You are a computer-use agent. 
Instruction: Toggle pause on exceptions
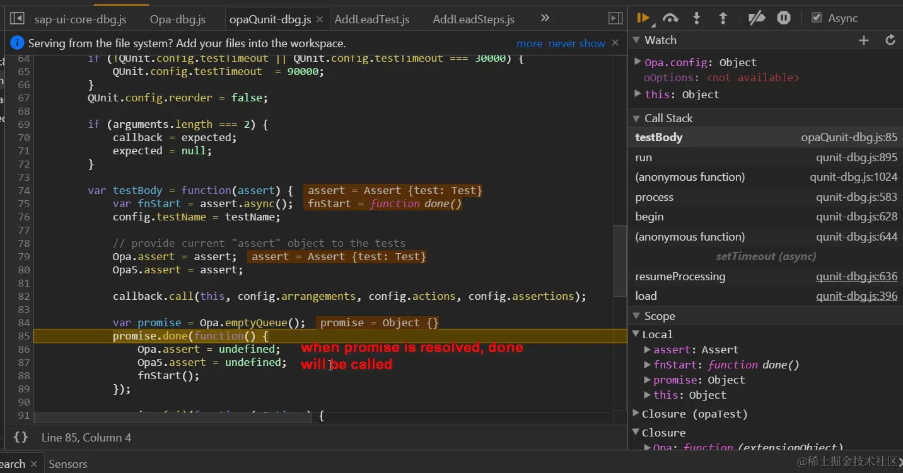point(784,18)
